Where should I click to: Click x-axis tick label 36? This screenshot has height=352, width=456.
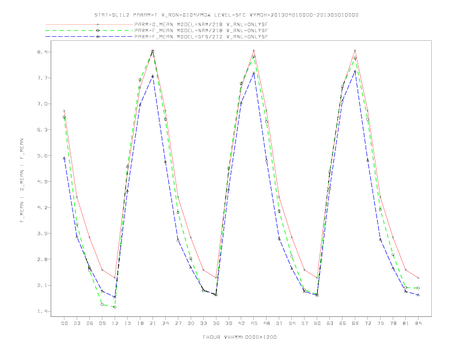tap(216, 323)
